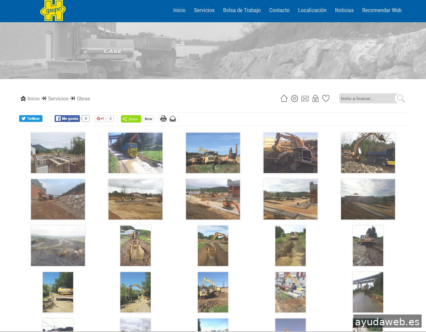The height and width of the screenshot is (332, 426).
Task: Click the envelope contact icon
Action: [305, 98]
